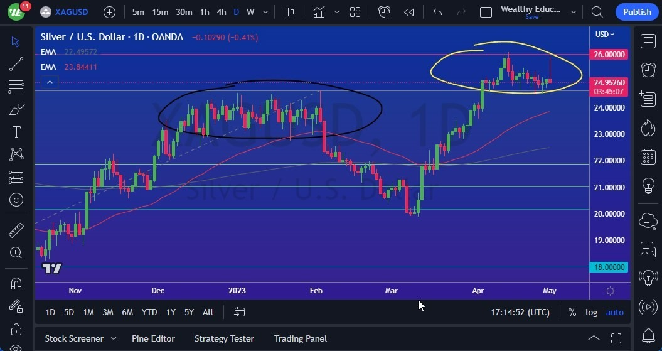Open the indicators menu

point(319,13)
